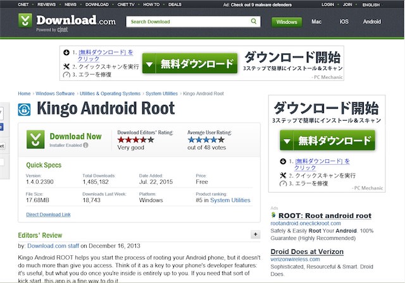Open the CNET menu item

pyautogui.click(x=23, y=4)
